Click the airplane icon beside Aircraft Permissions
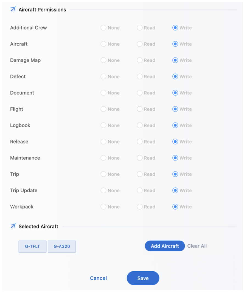247x293 pixels. tap(13, 9)
